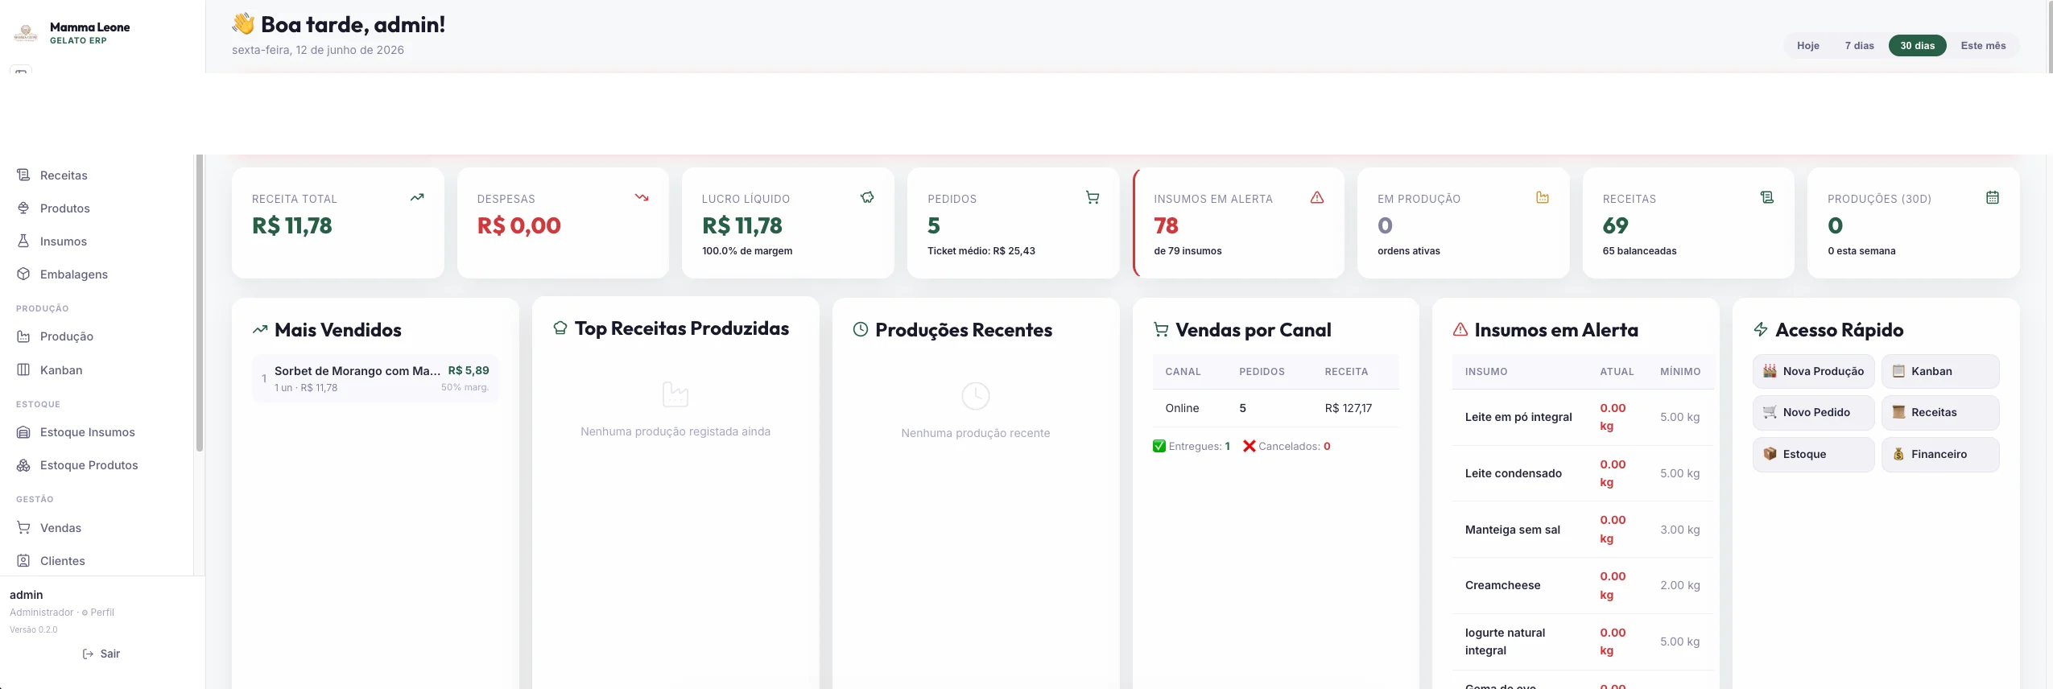Open Kanban from the sidebar icon
The width and height of the screenshot is (2053, 689).
coord(23,370)
